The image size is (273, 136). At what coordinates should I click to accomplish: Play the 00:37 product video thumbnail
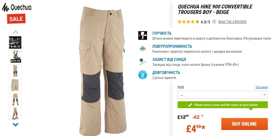pyautogui.click(x=15, y=42)
